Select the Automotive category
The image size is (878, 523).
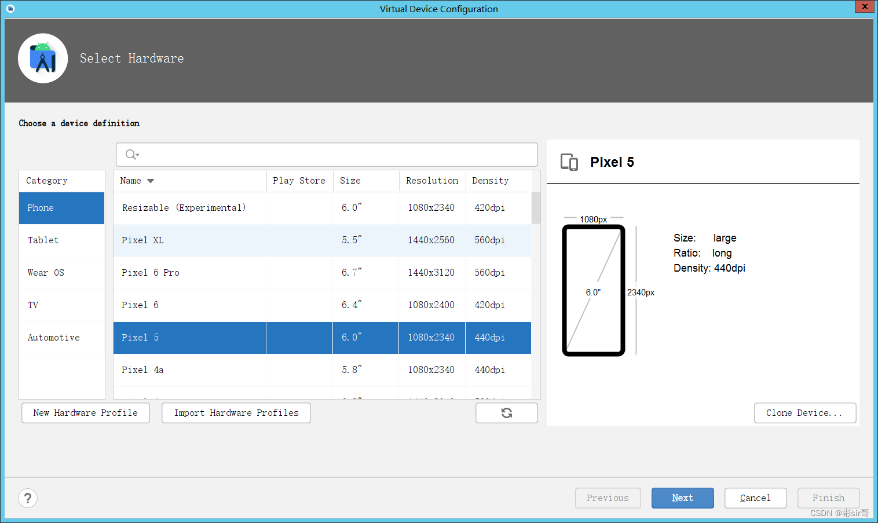click(x=62, y=338)
